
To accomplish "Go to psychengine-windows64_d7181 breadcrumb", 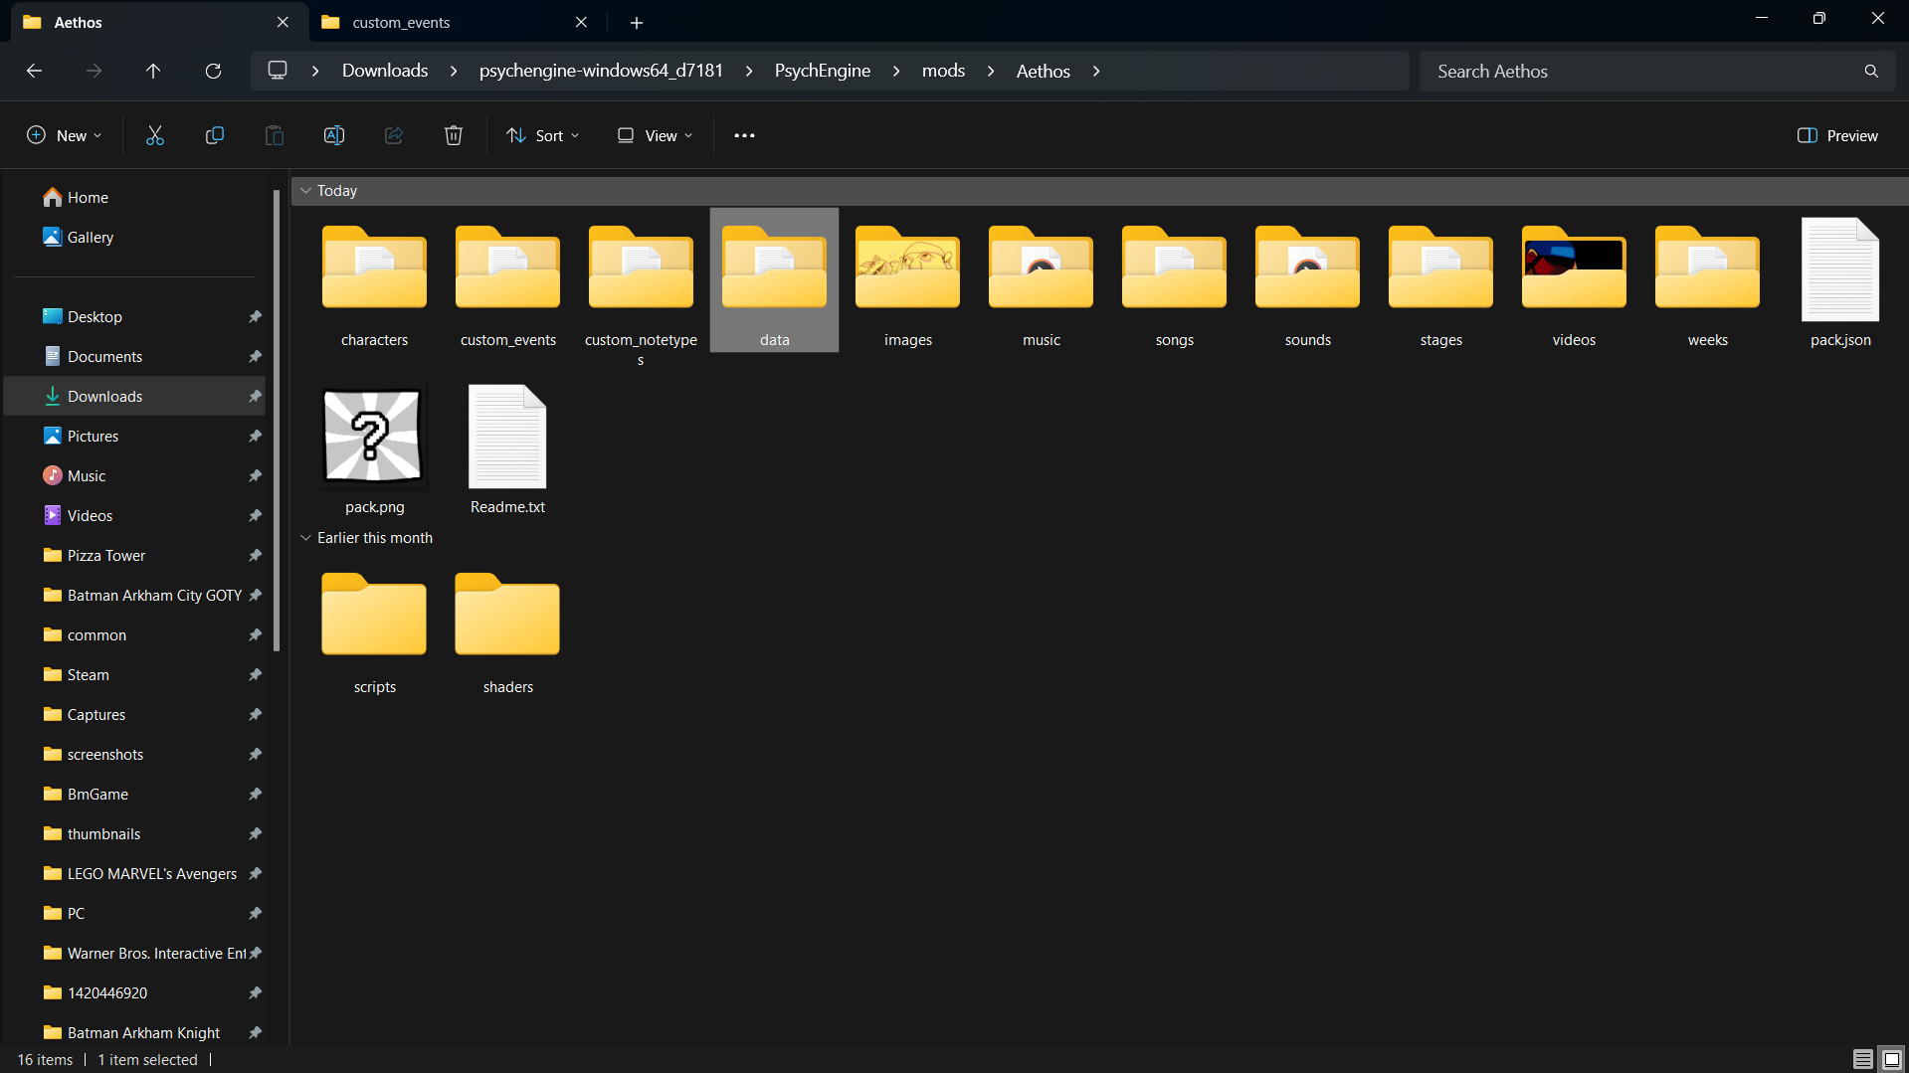I will click(601, 71).
